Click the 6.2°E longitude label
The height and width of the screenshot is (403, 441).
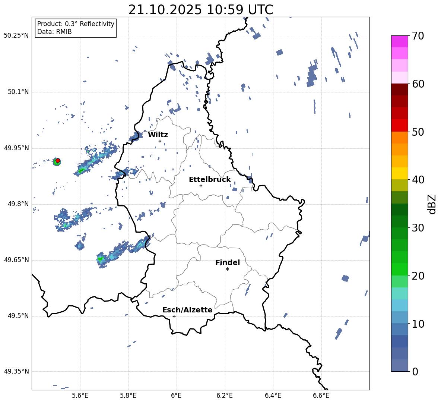tap(225, 396)
